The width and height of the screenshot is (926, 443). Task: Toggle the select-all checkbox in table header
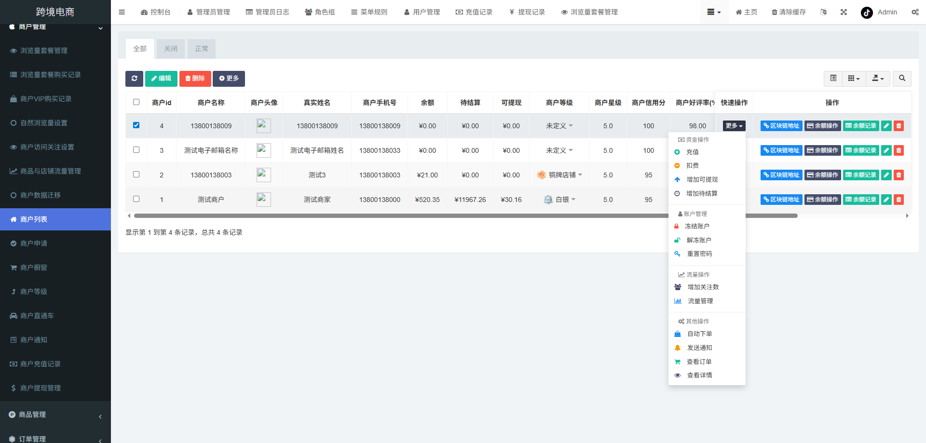[x=136, y=102]
